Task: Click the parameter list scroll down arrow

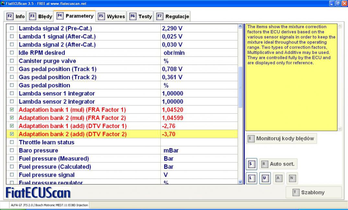Action: click(x=240, y=182)
